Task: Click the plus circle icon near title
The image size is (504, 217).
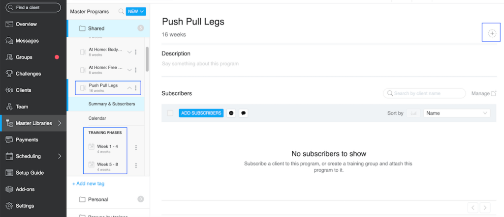Action: (492, 33)
